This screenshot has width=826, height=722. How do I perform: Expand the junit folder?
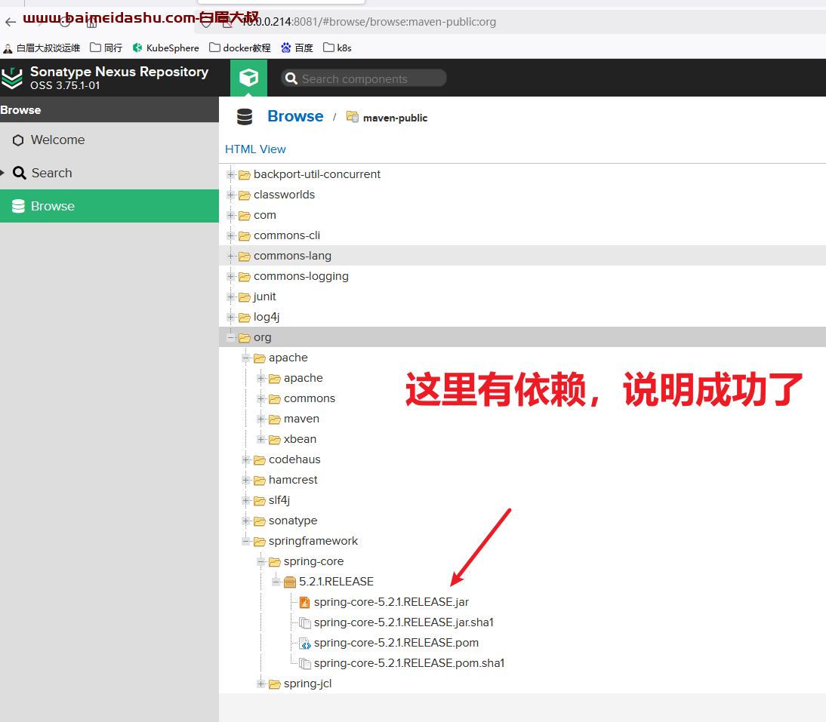point(231,296)
